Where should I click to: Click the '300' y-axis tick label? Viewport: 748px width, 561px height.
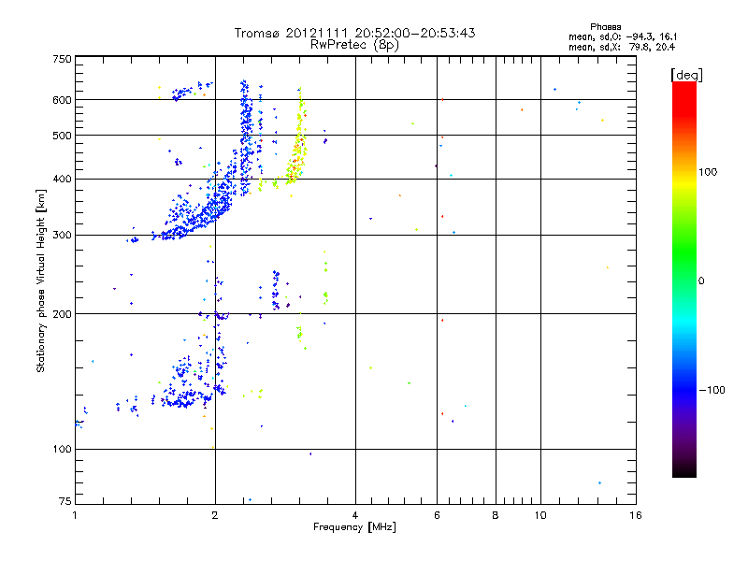[x=62, y=236]
